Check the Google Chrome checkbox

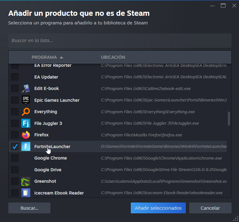coord(15,158)
